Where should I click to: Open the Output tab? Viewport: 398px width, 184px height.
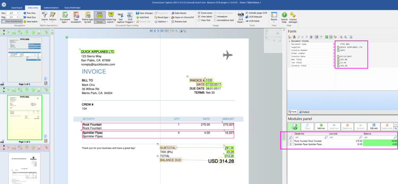click(305, 112)
